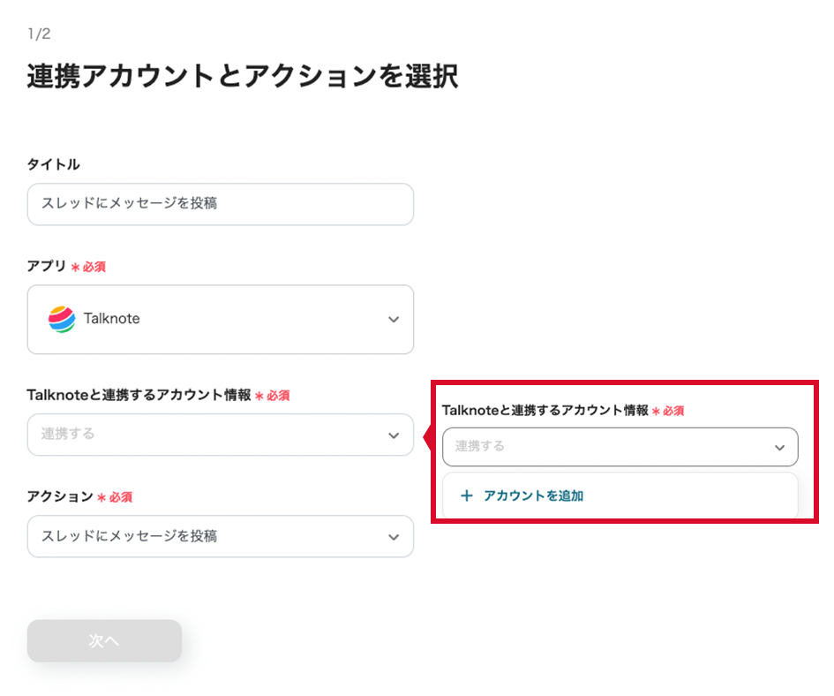Expand the left form's 連携する chevron
The height and width of the screenshot is (696, 834).
[394, 435]
